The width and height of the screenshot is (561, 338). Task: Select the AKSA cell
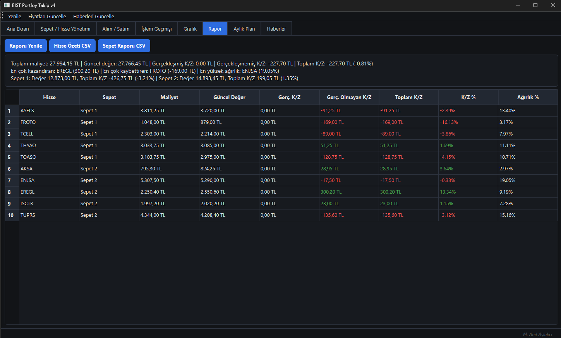click(x=49, y=168)
